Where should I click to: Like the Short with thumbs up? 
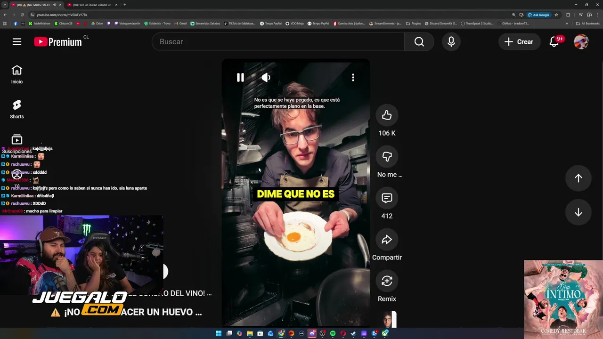click(387, 115)
